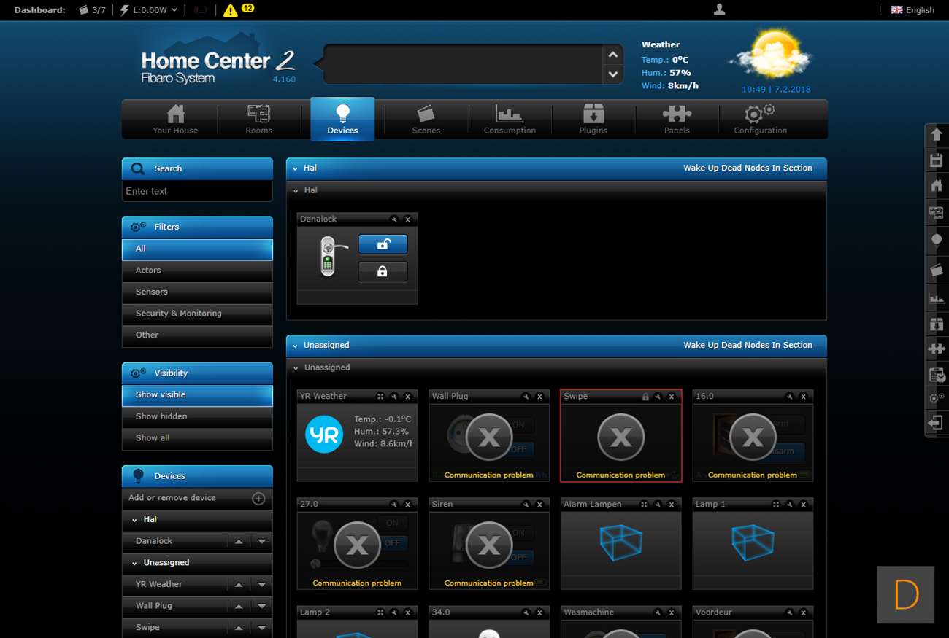Image resolution: width=949 pixels, height=638 pixels.
Task: Filter devices by Actors
Action: tap(197, 270)
